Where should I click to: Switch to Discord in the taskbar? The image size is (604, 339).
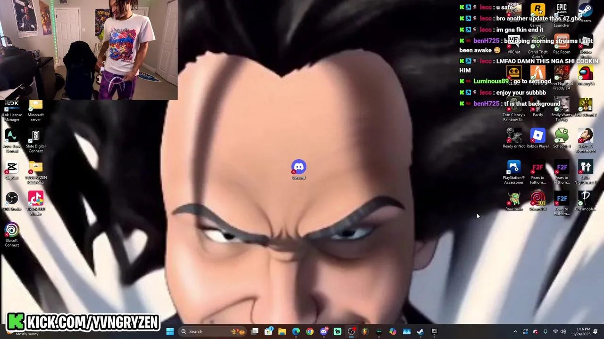324,331
